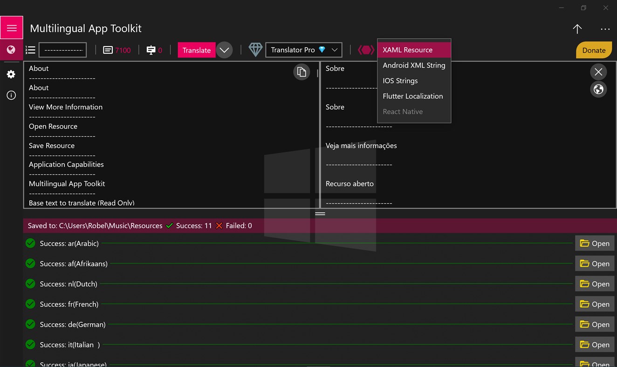Click the comment count icon showing 0
Viewport: 617px width, 367px height.
151,50
